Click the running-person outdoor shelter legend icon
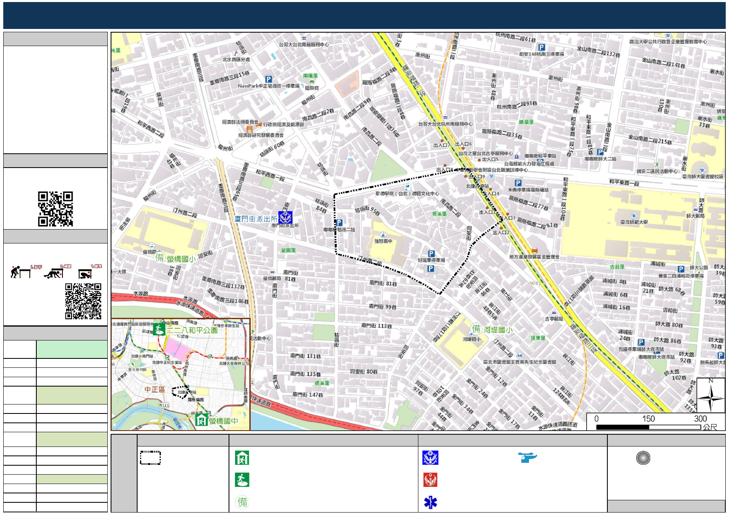The width and height of the screenshot is (729, 515). (x=242, y=480)
